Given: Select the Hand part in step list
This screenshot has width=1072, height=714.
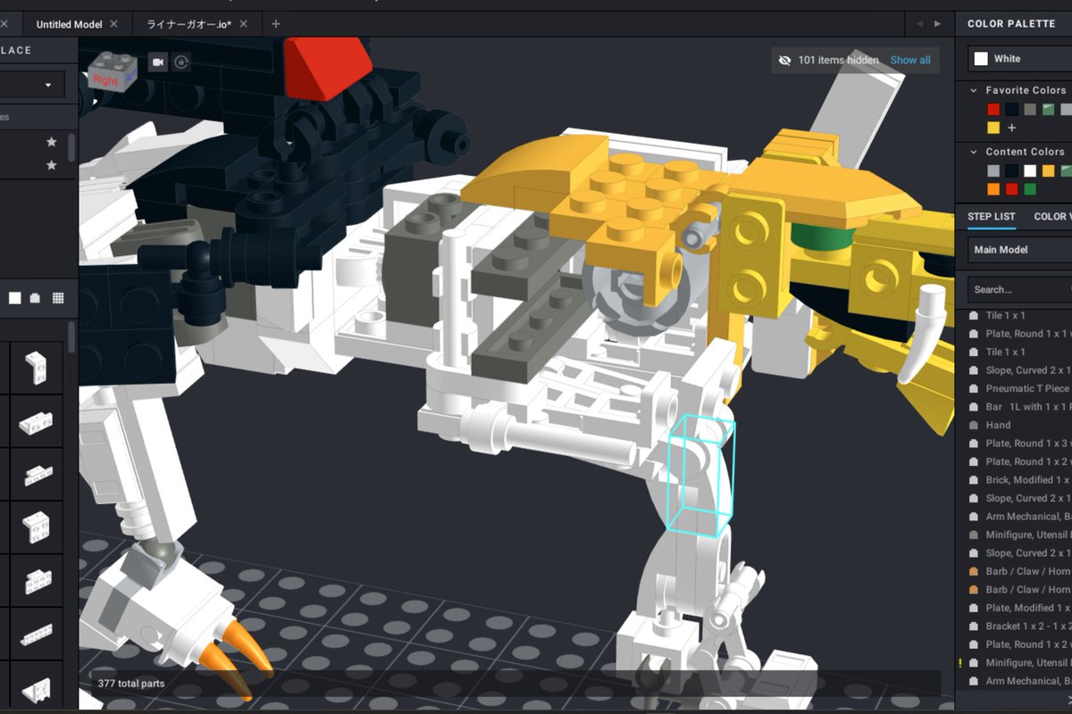Looking at the screenshot, I should (998, 425).
